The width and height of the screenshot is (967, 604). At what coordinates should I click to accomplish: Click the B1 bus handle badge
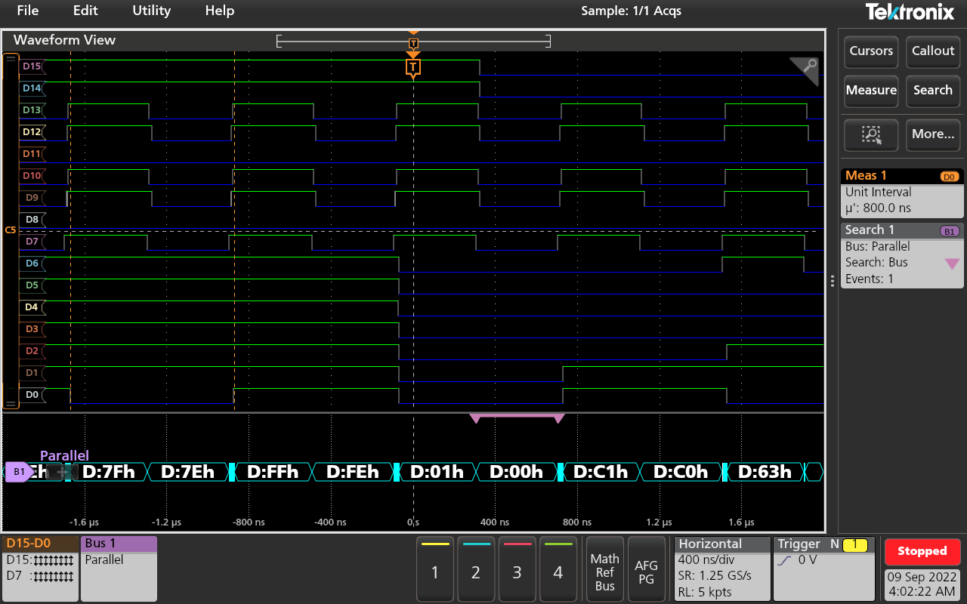(x=18, y=473)
